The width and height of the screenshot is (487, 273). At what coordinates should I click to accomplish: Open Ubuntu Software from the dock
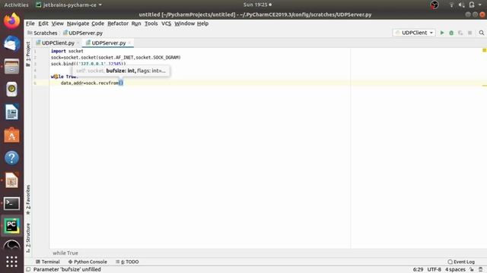point(12,135)
